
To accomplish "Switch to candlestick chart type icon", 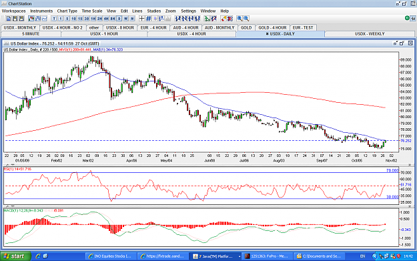I will [x=31, y=19].
